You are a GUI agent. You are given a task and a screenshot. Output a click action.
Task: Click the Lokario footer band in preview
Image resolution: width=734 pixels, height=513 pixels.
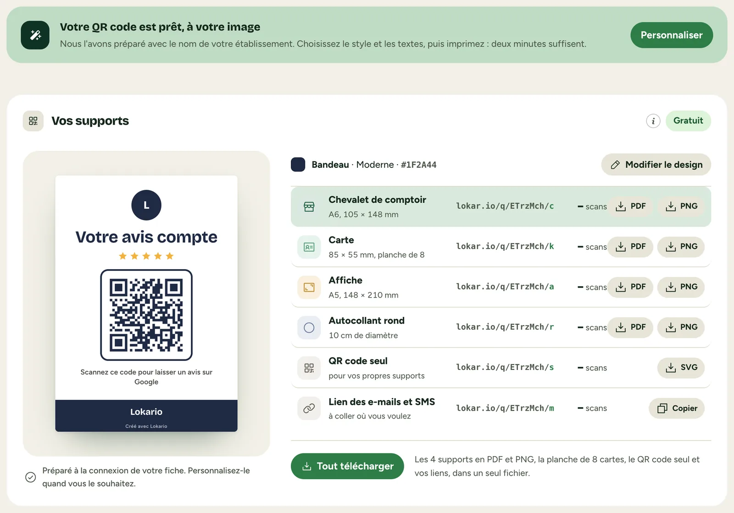pos(146,416)
